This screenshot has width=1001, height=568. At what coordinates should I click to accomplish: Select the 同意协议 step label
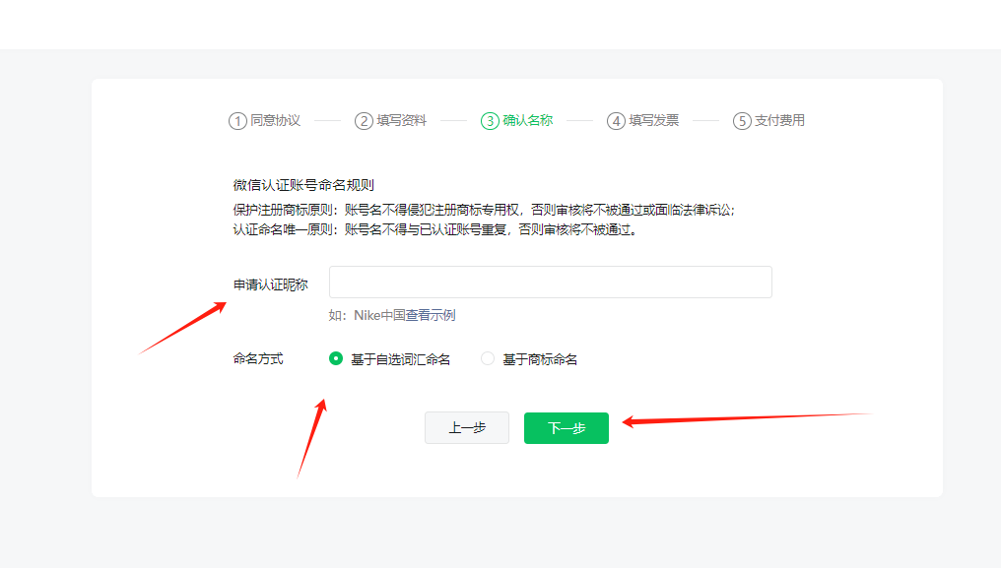coord(275,120)
